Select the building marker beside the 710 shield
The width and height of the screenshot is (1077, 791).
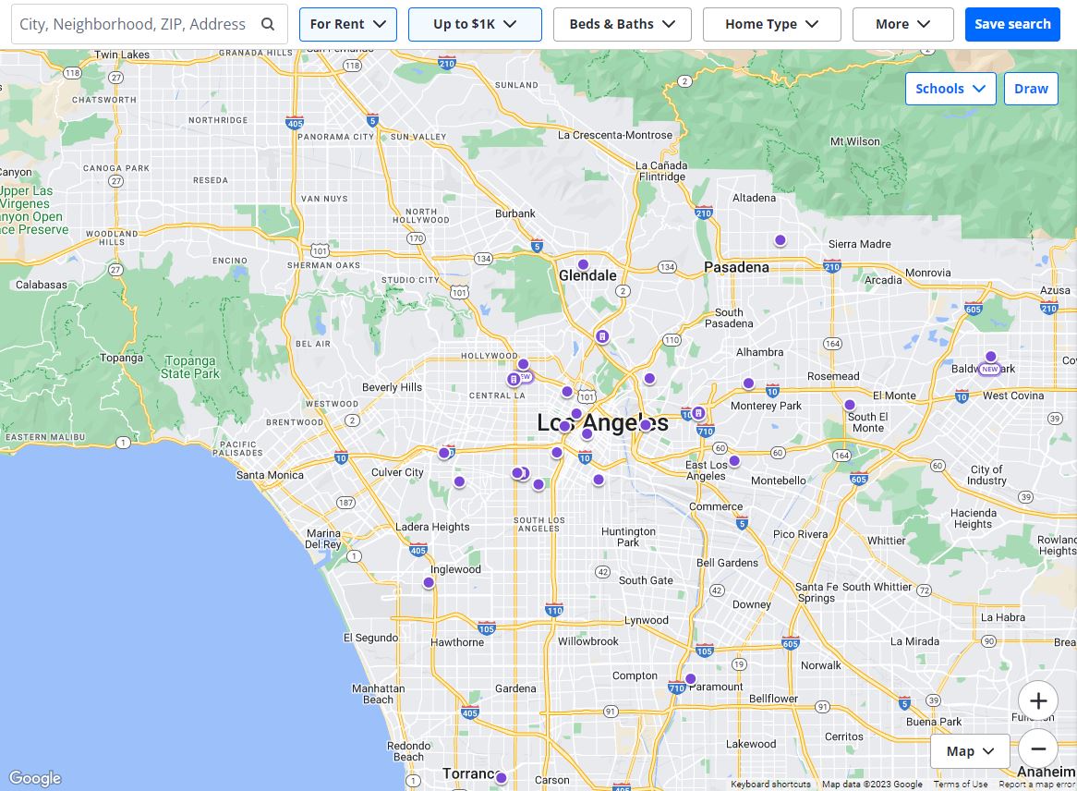(698, 413)
